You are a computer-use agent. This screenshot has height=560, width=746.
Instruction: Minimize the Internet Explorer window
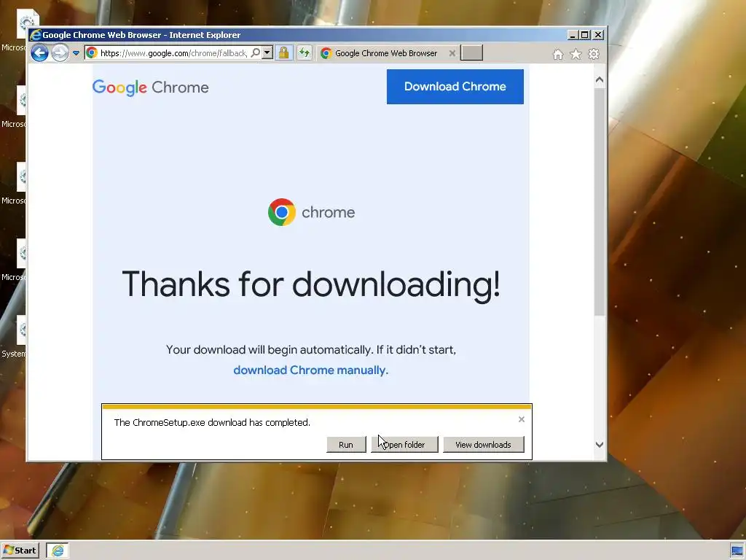point(573,35)
